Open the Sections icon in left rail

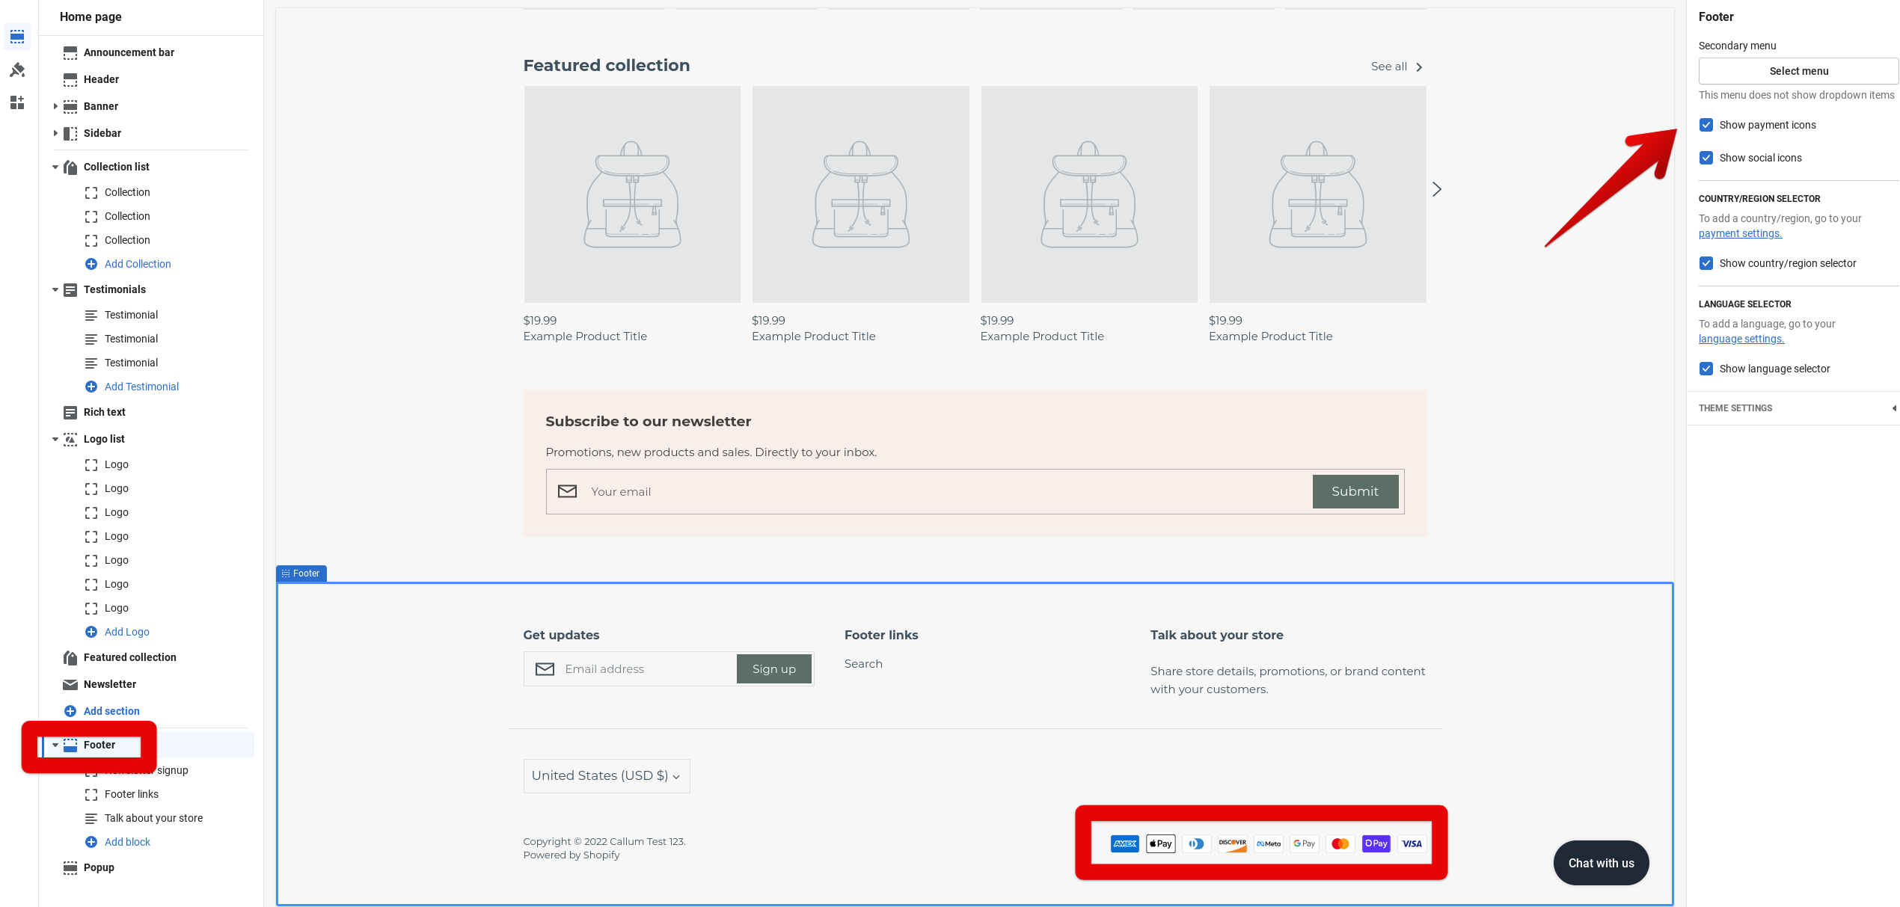pyautogui.click(x=17, y=37)
